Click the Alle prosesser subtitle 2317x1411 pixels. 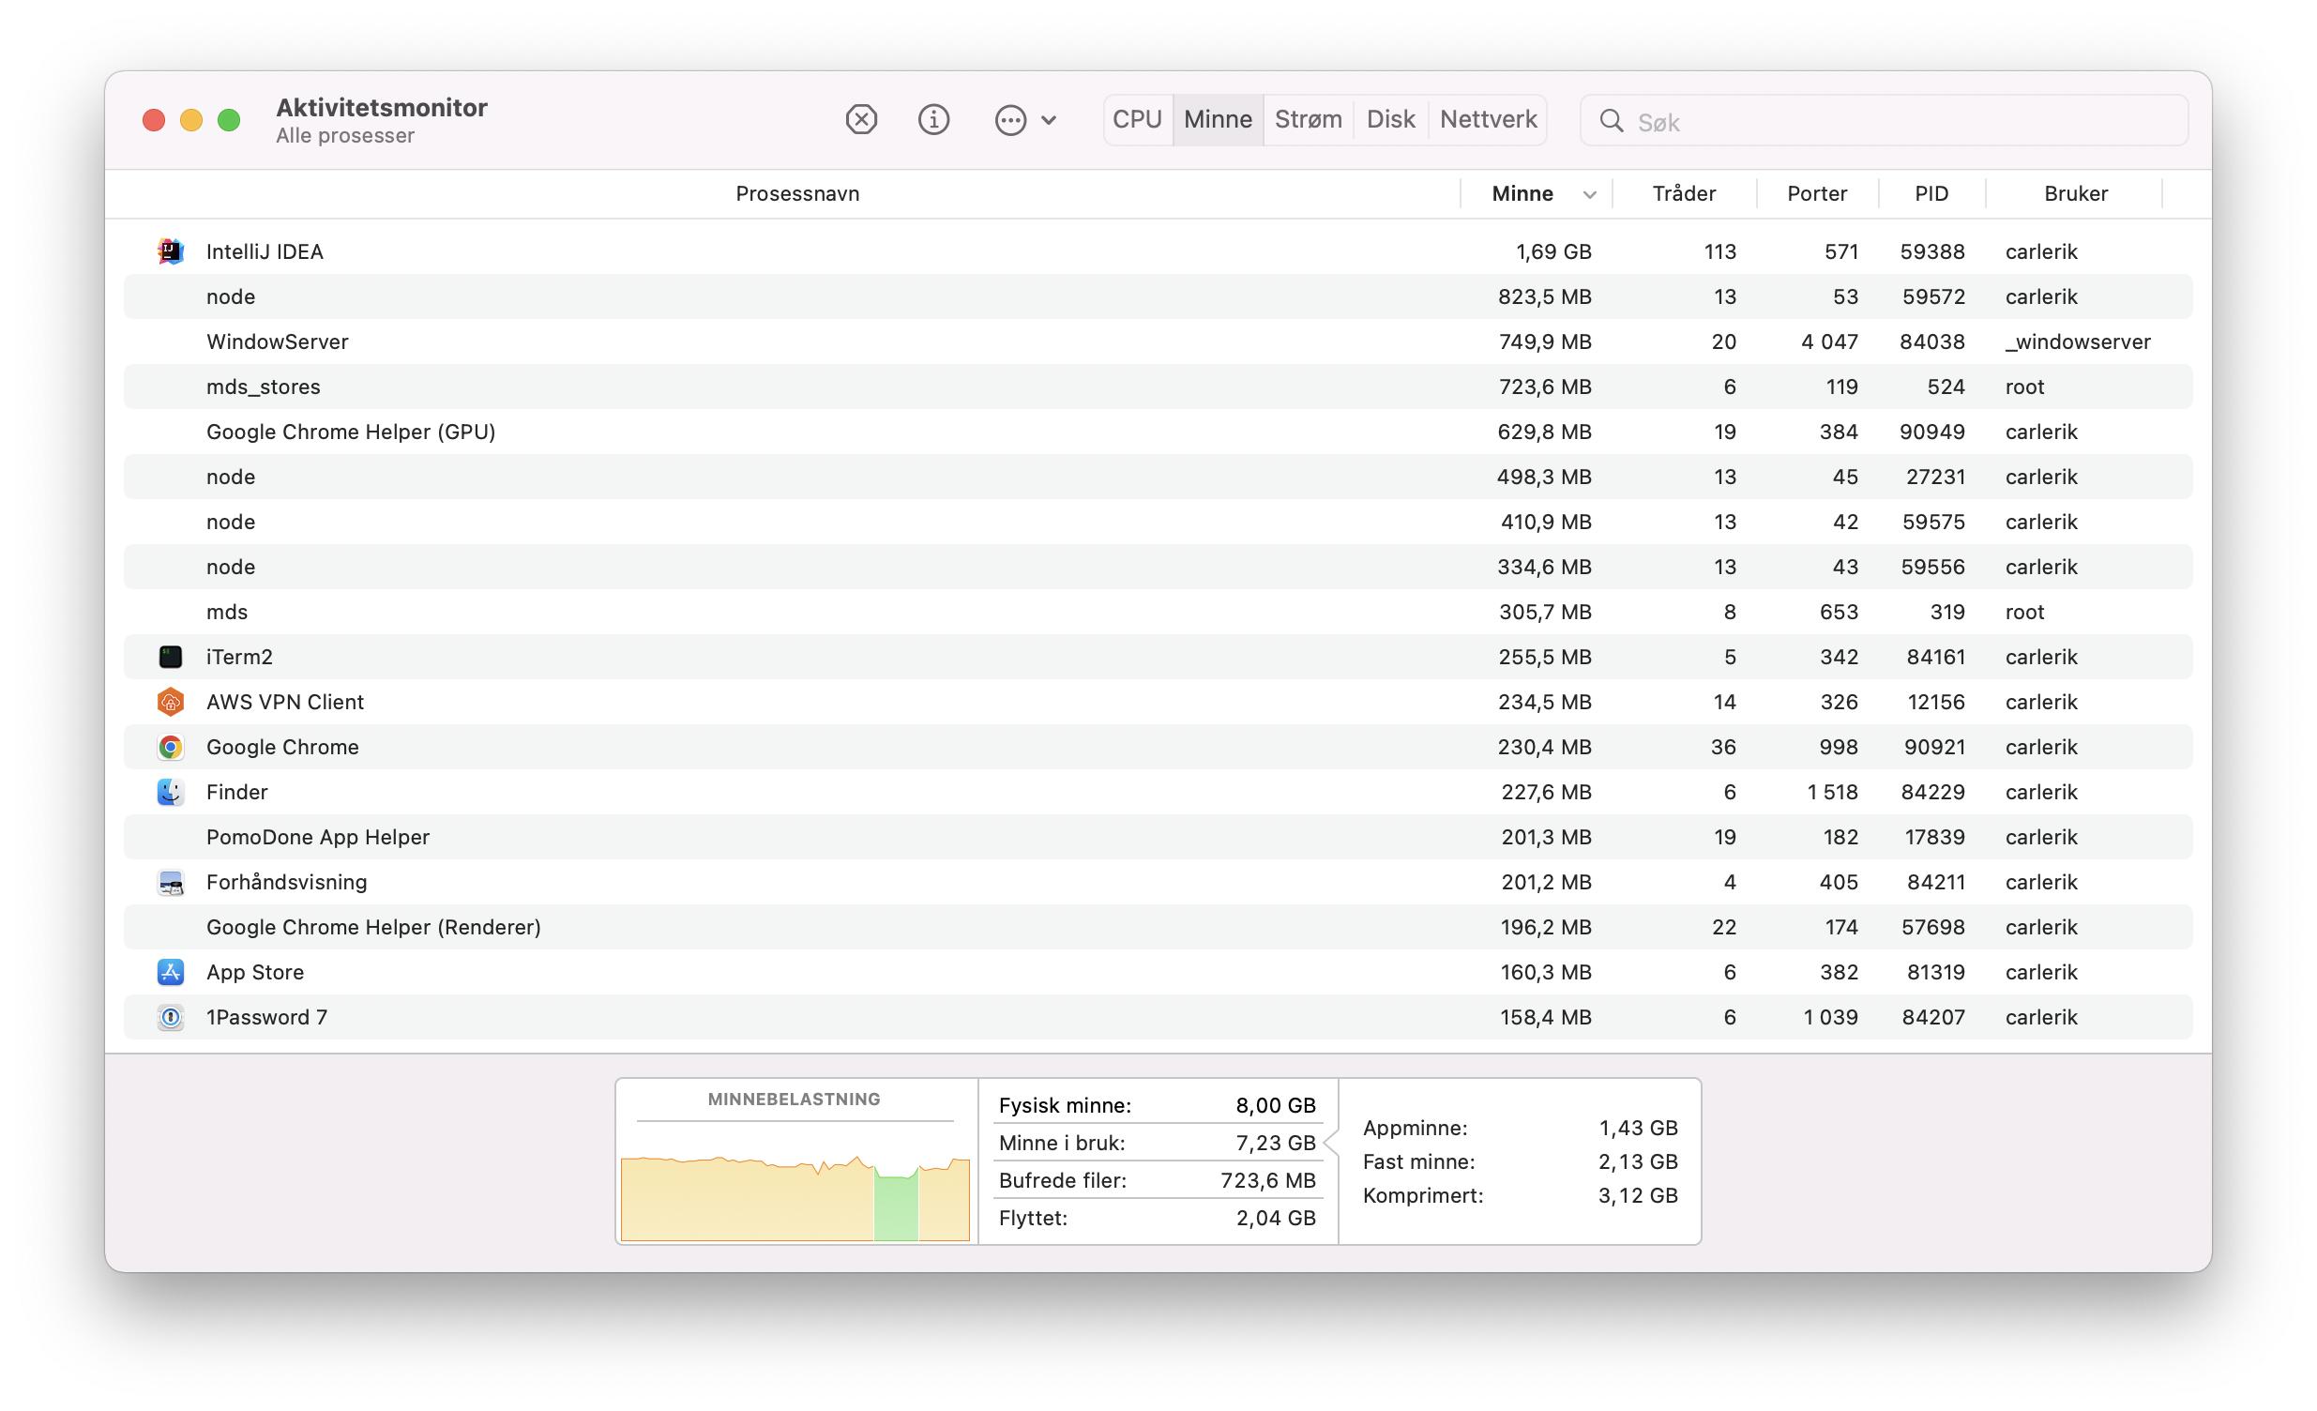344,135
